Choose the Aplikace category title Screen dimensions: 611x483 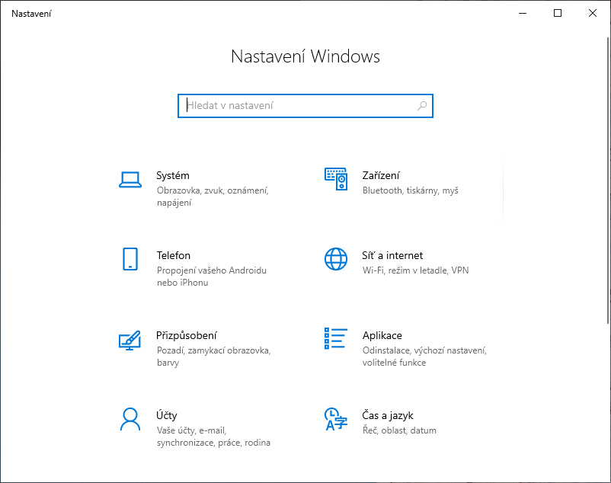[382, 335]
